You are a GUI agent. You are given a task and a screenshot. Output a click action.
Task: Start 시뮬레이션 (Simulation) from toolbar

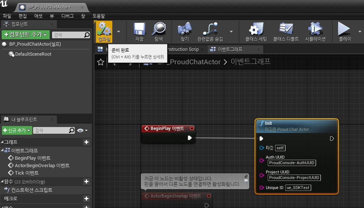[315, 29]
